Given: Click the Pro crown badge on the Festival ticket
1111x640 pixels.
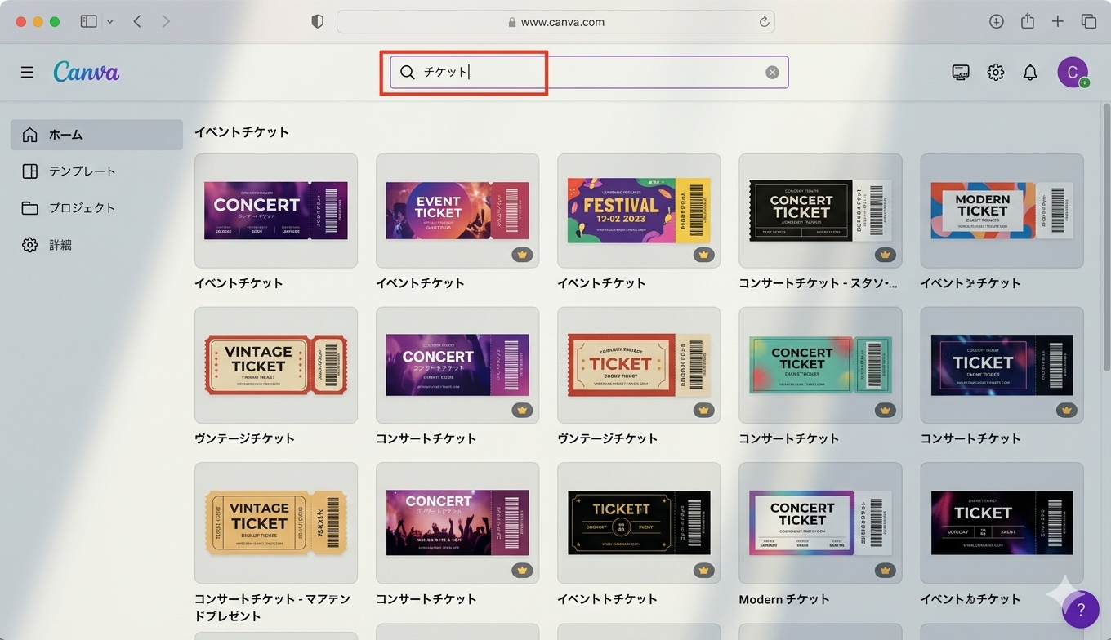Looking at the screenshot, I should tap(703, 255).
